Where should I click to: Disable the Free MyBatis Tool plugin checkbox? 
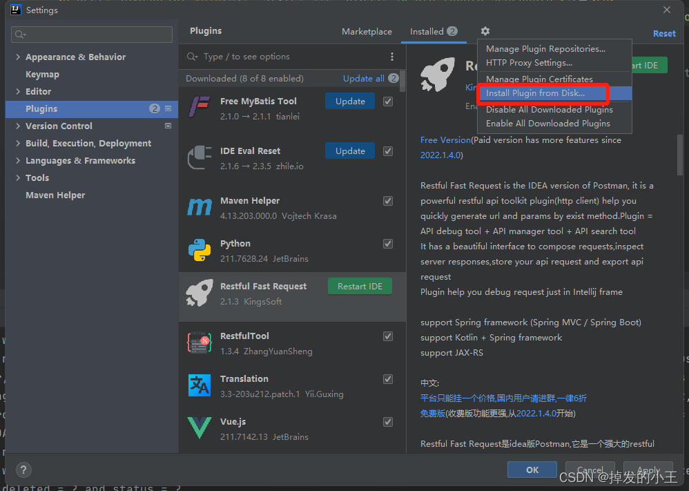click(x=388, y=102)
